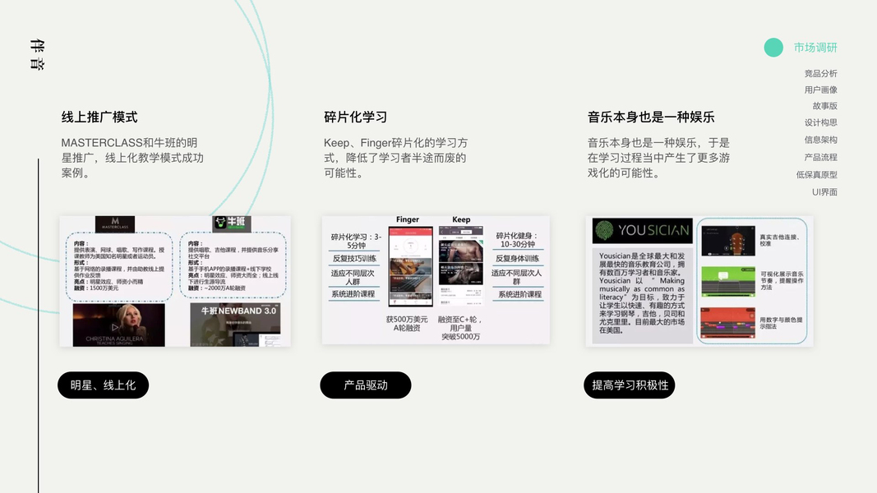
Task: Click the 反复技巧训练 text
Action: click(x=354, y=259)
